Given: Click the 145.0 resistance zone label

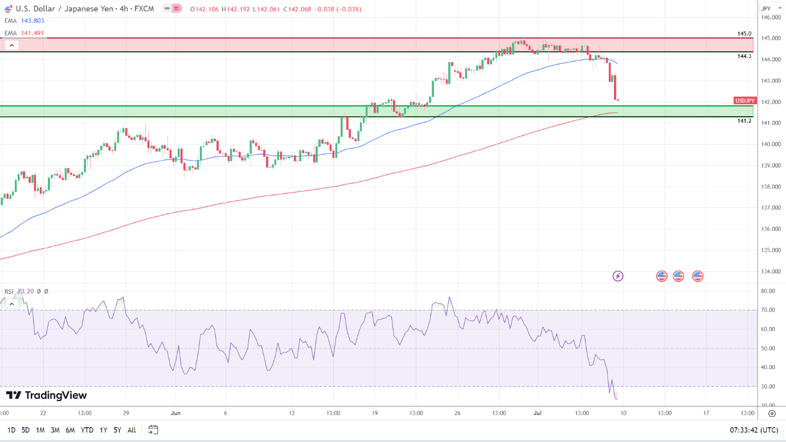Looking at the screenshot, I should (x=744, y=34).
